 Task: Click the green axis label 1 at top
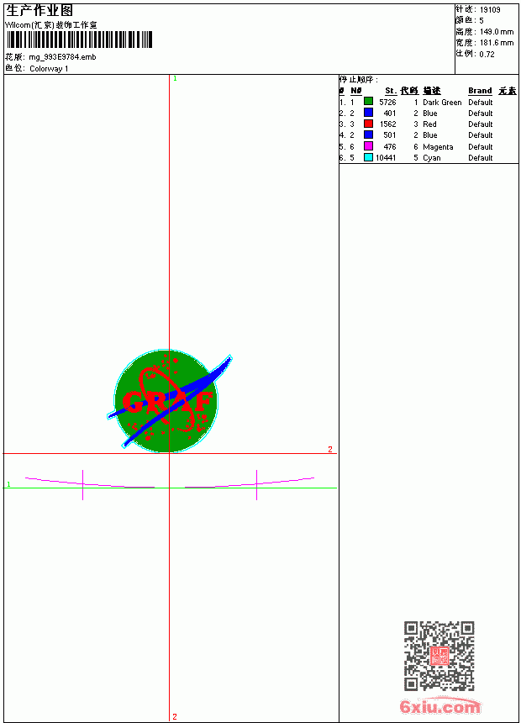(175, 79)
